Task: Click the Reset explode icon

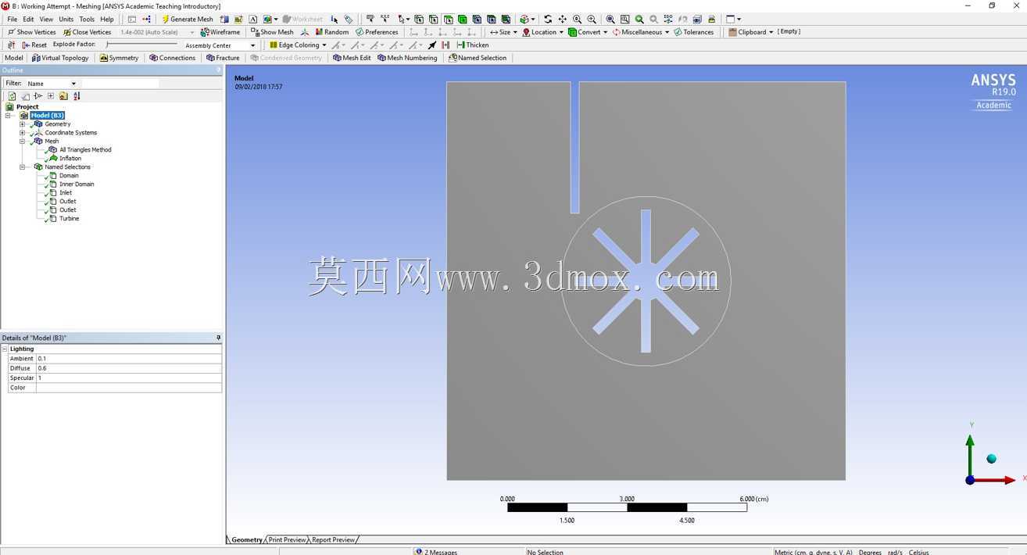Action: 26,45
